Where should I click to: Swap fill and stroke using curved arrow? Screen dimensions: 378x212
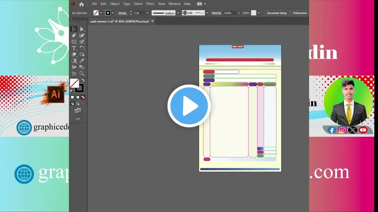pos(83,80)
